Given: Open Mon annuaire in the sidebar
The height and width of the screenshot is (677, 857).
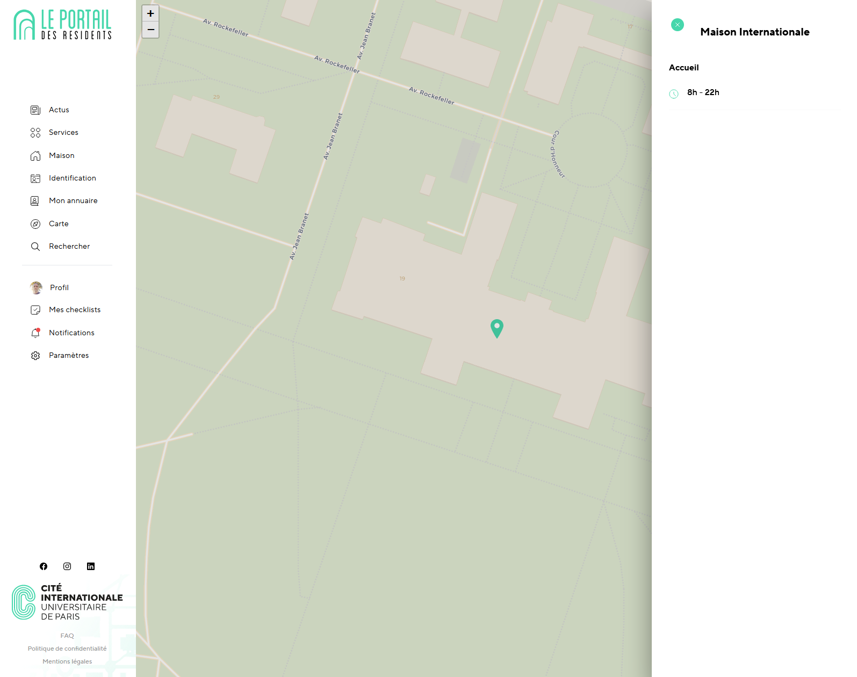Looking at the screenshot, I should [73, 201].
